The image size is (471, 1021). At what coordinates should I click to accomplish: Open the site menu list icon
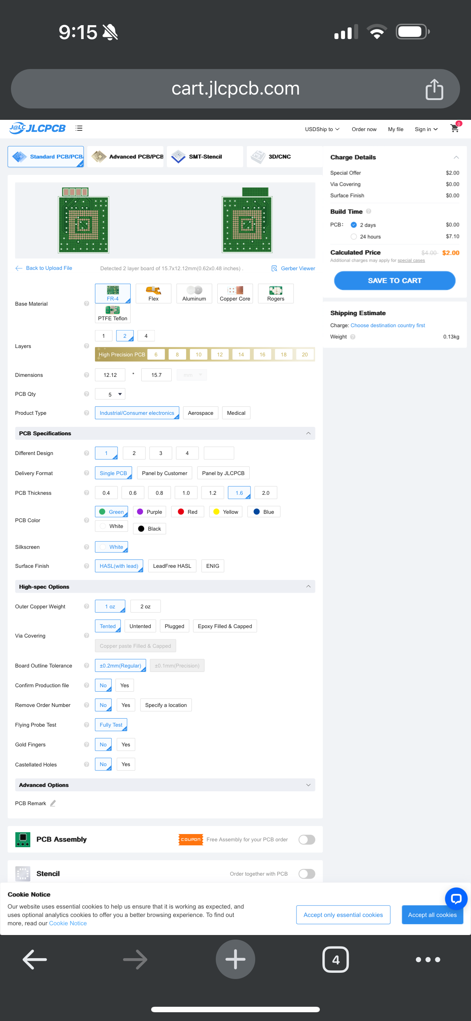click(79, 129)
